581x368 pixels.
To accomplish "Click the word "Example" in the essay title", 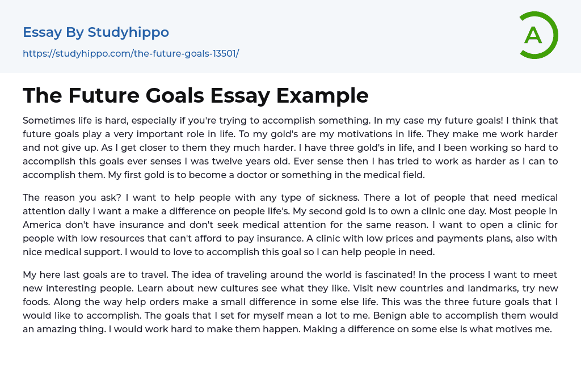I will (322, 95).
